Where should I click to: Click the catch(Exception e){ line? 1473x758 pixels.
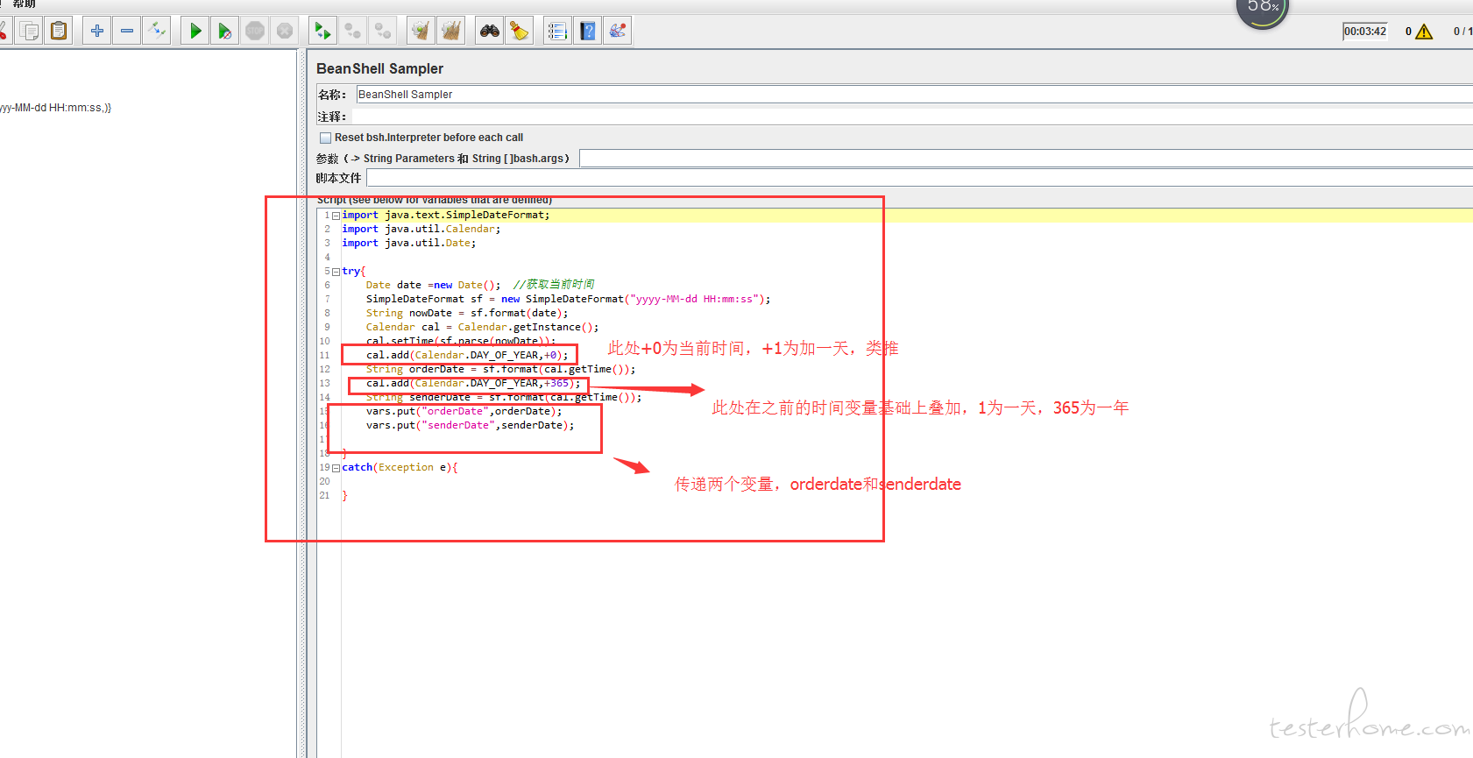pyautogui.click(x=400, y=467)
